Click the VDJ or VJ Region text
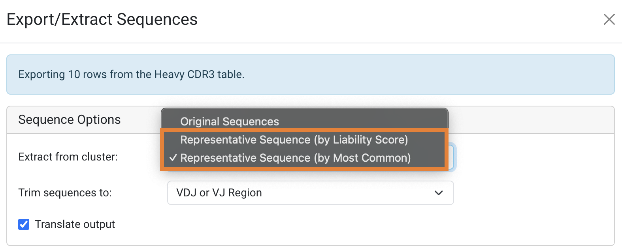The width and height of the screenshot is (622, 250). pyautogui.click(x=219, y=193)
